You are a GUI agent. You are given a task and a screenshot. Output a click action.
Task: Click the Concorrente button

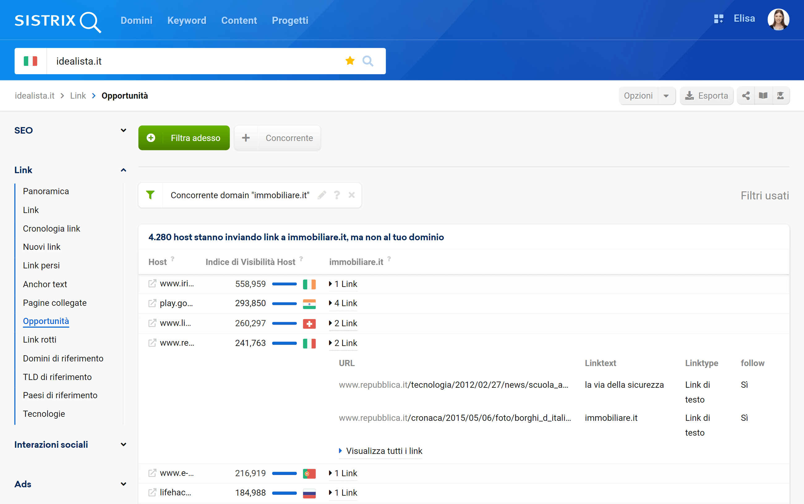coord(277,138)
